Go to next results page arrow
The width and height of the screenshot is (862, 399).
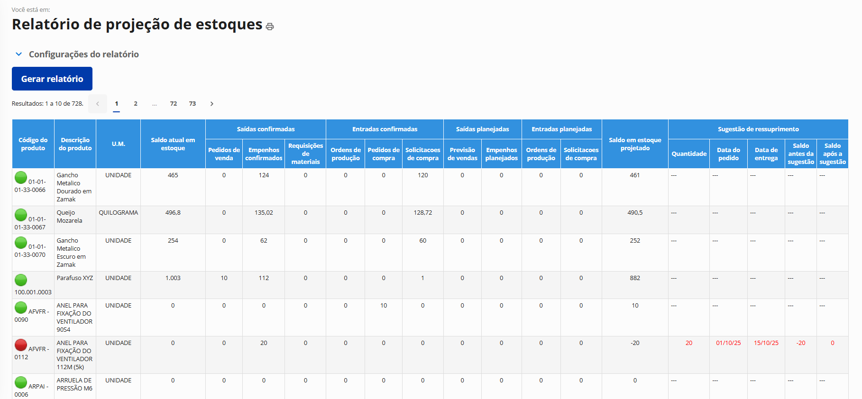[211, 104]
